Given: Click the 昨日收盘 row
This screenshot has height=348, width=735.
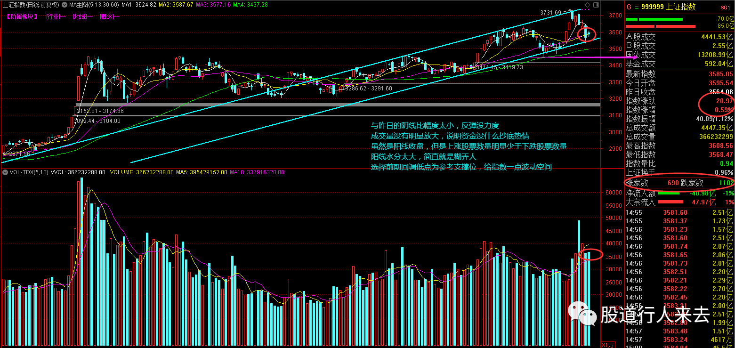Looking at the screenshot, I should point(679,92).
